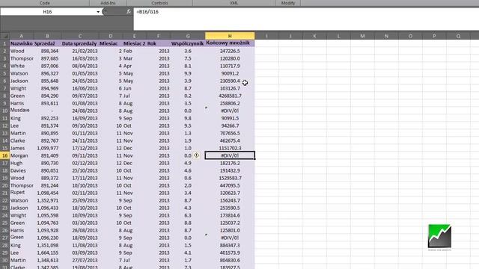479x269 pixels.
Task: Select the #DIV/0! cell in Musdave row
Action: tap(230, 111)
